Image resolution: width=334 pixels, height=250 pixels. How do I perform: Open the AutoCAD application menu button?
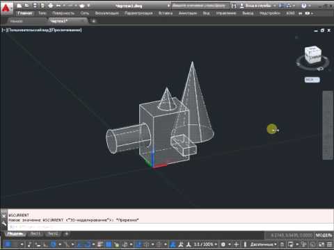pos(6,8)
